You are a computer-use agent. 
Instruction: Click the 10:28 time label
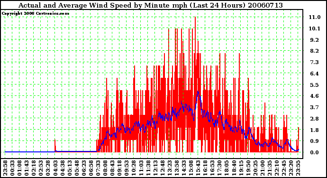[x=134, y=168]
